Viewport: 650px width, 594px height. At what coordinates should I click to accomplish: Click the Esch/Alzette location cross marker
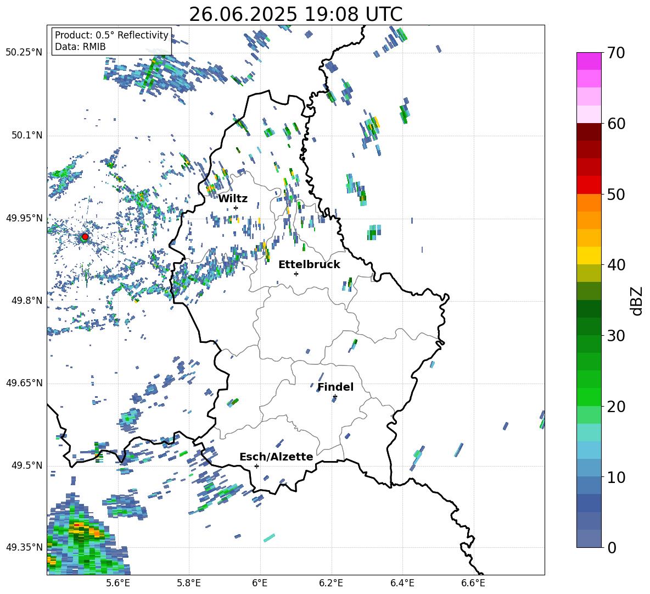pyautogui.click(x=256, y=466)
